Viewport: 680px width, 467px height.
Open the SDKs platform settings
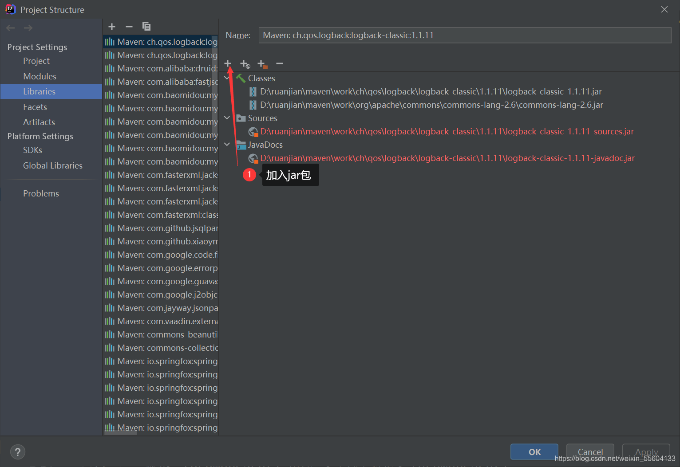tap(32, 150)
